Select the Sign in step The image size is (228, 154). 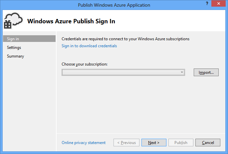pyautogui.click(x=29, y=39)
